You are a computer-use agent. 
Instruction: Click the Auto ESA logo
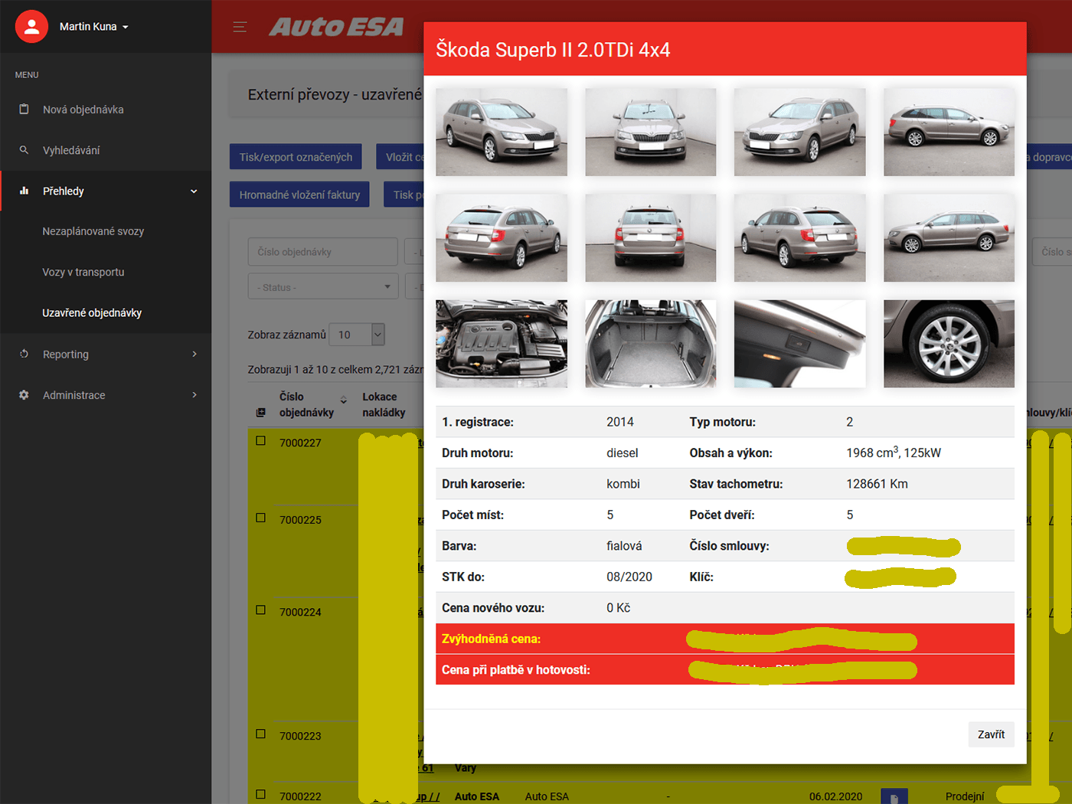336,27
